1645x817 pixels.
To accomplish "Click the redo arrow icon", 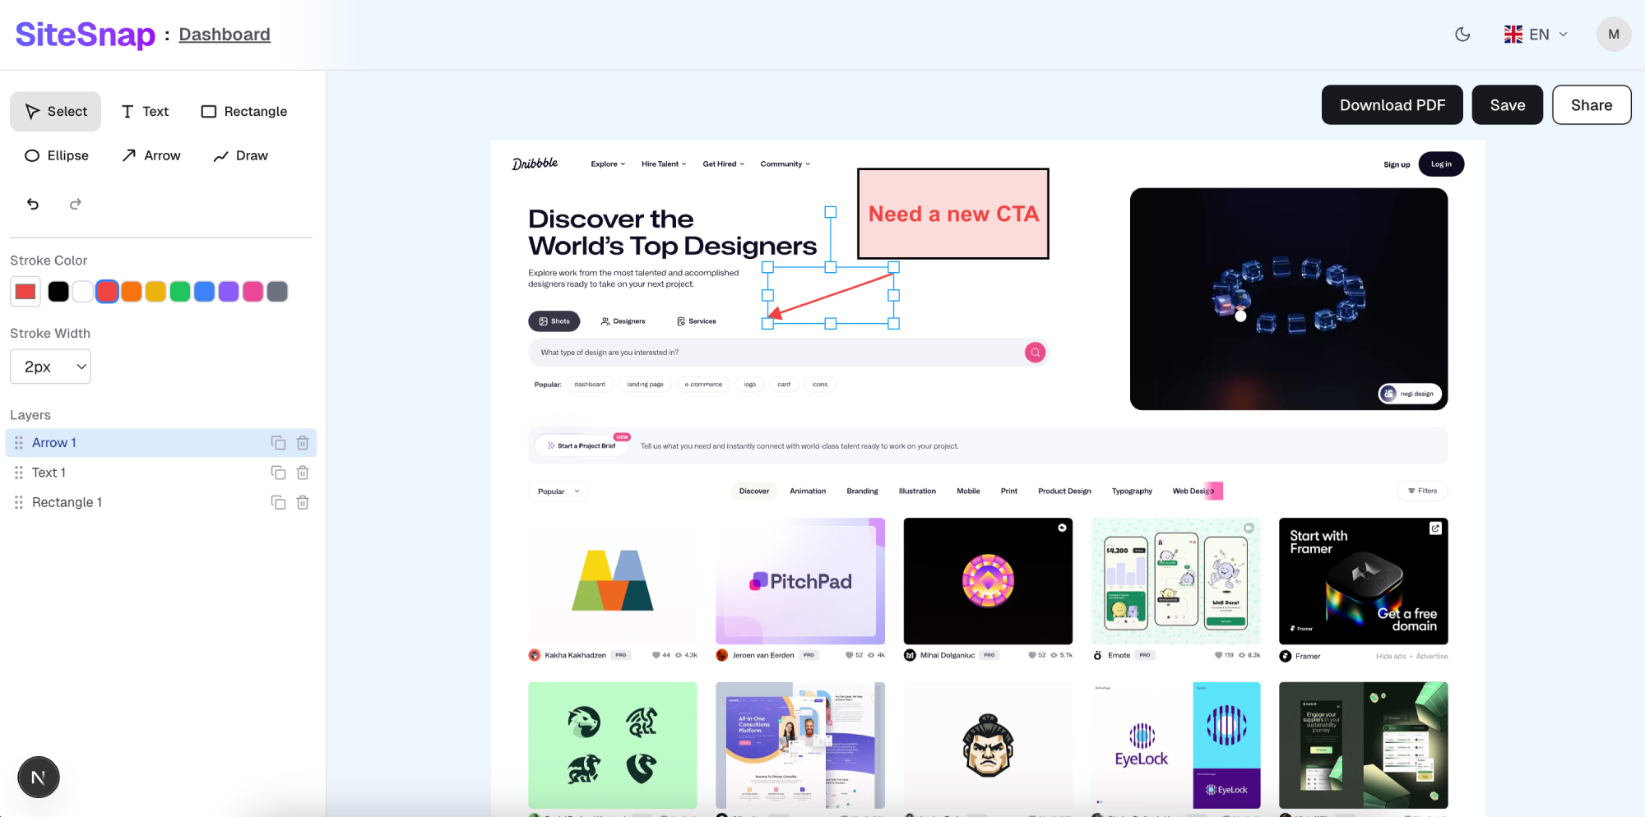I will [x=76, y=204].
